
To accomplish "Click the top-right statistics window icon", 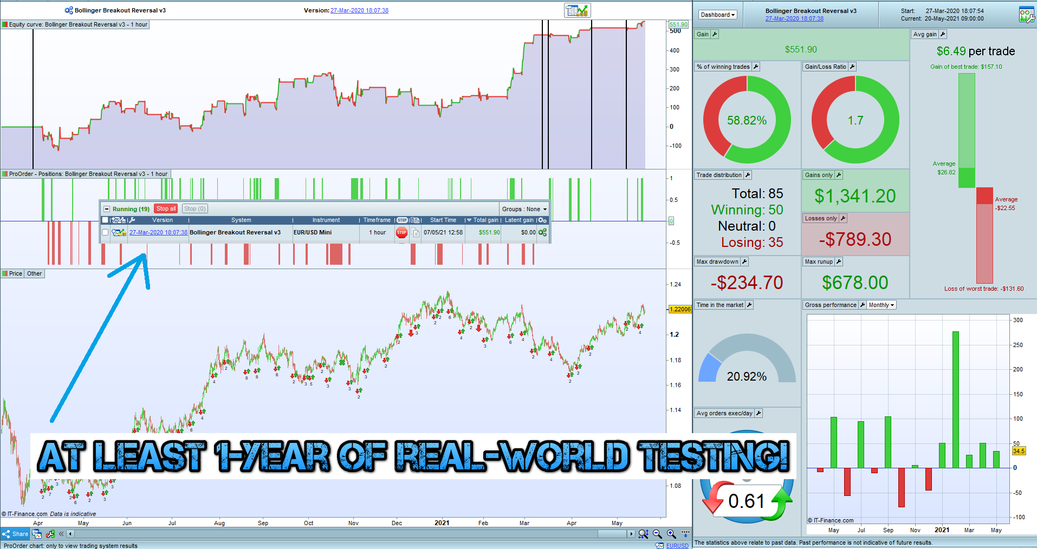I will pos(1027,14).
